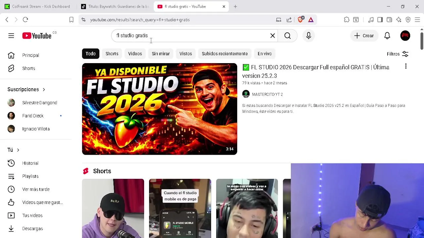The height and width of the screenshot is (238, 424).
Task: Click the Crear button
Action: click(x=364, y=36)
